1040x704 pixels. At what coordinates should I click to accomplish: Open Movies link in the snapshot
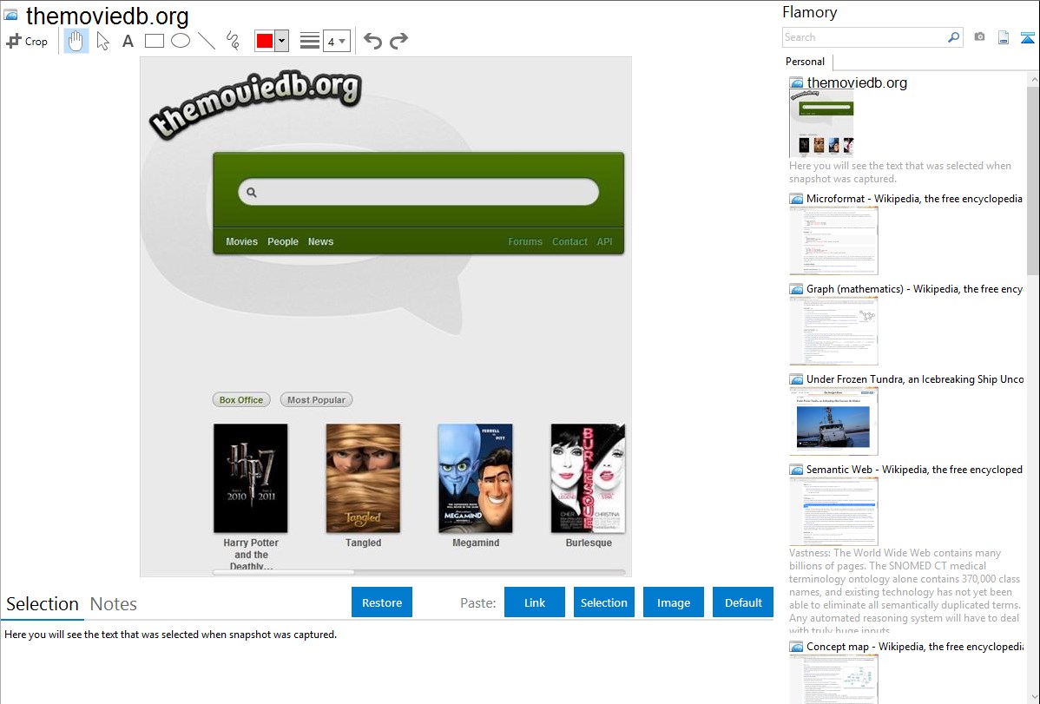241,241
